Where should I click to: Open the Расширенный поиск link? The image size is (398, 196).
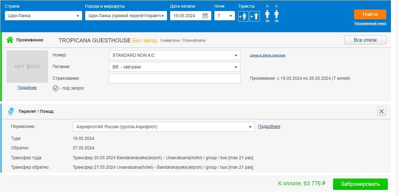point(370,23)
